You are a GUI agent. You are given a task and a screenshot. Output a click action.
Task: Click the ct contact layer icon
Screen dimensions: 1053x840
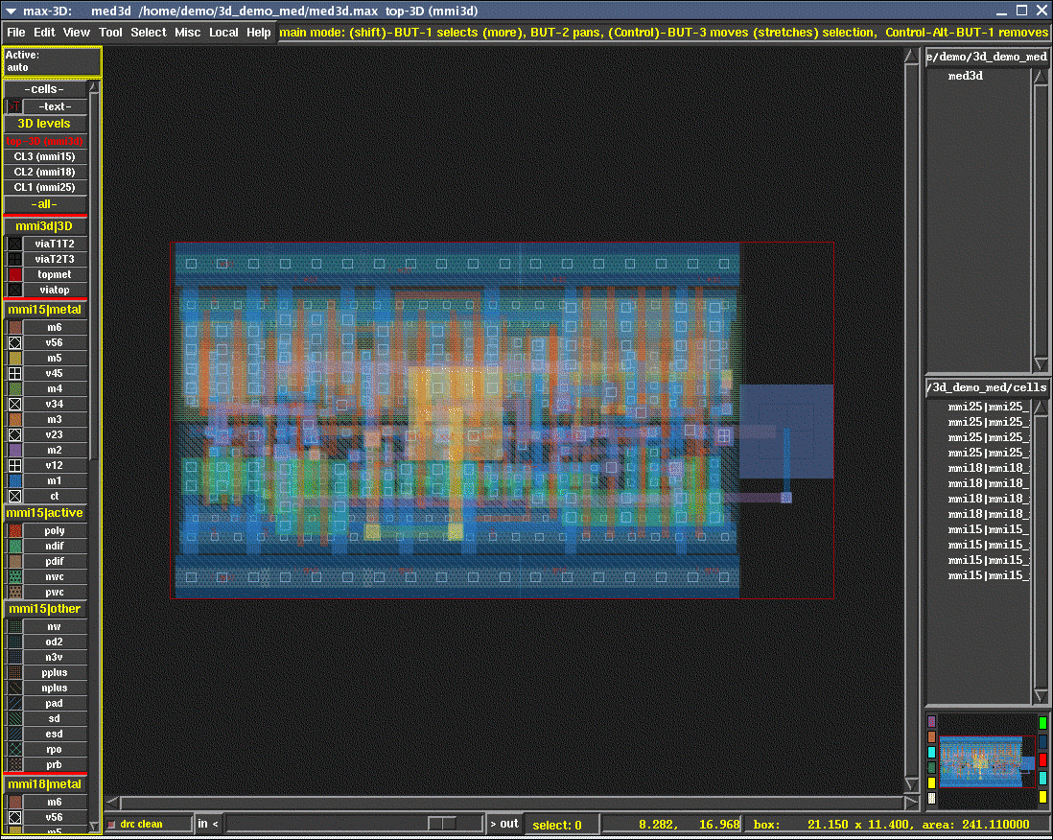(x=13, y=496)
